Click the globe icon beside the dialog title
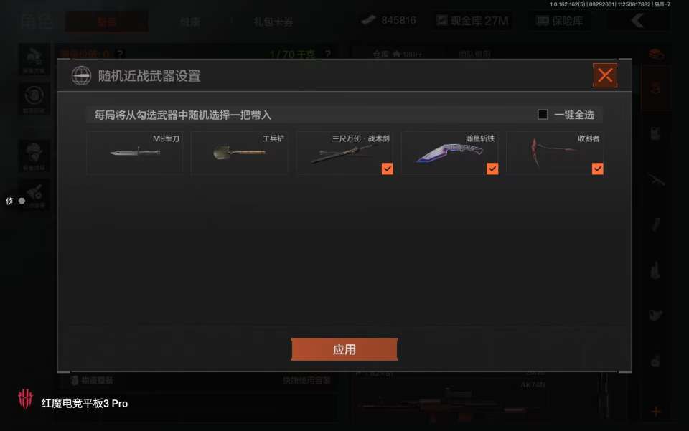Screen dimensions: 689x431 (x=81, y=75)
